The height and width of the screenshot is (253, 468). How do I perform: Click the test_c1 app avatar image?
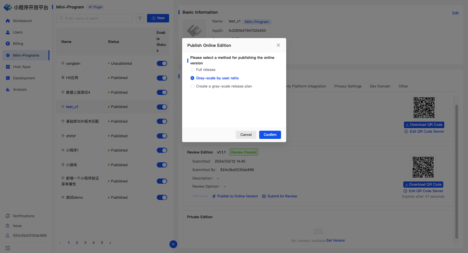pyautogui.click(x=194, y=30)
